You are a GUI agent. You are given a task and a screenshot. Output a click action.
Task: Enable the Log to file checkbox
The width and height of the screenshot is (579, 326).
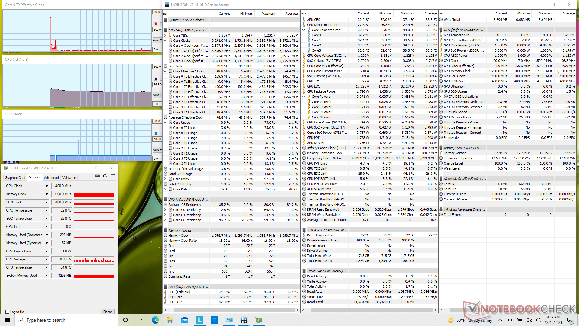click(x=8, y=312)
